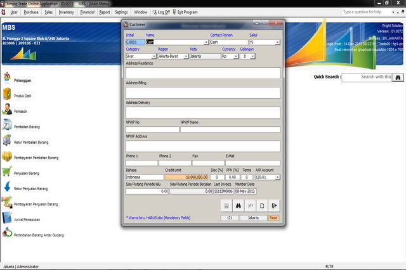Click the Address Billing text field

click(x=202, y=93)
